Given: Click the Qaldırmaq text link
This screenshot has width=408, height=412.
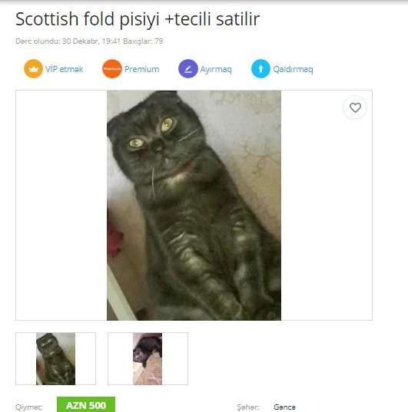Looking at the screenshot, I should (293, 70).
